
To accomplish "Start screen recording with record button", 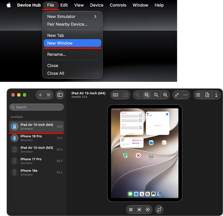I will click(x=148, y=209).
